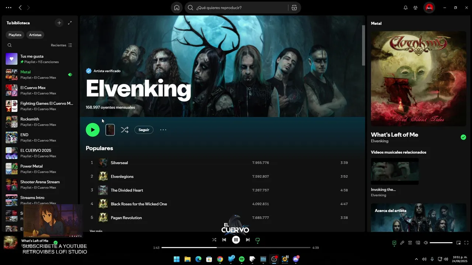Pause the current song
Viewport: 472px width, 265px height.
(x=236, y=240)
